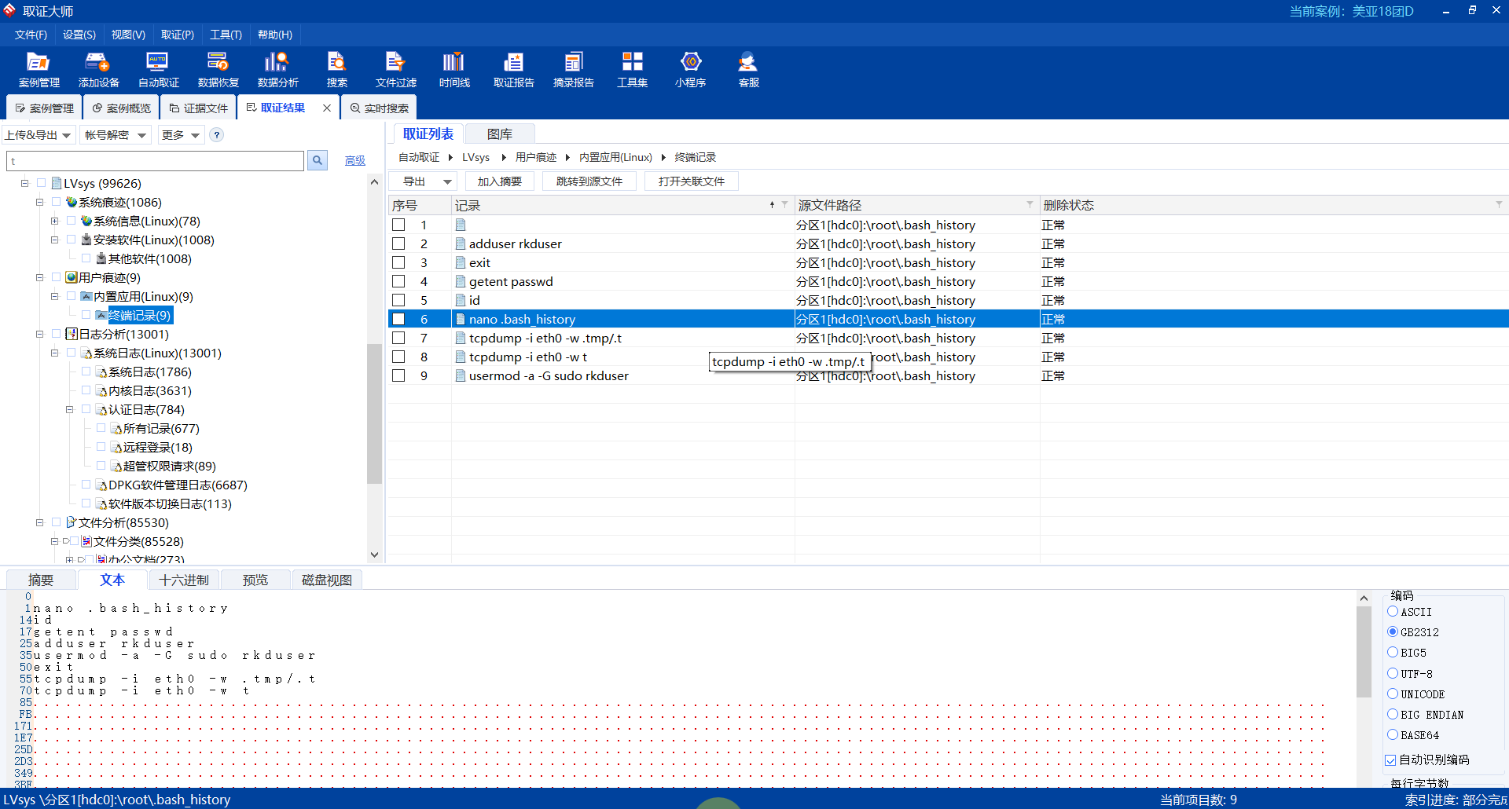Open the 小程序 icon
The width and height of the screenshot is (1509, 809).
pyautogui.click(x=690, y=69)
